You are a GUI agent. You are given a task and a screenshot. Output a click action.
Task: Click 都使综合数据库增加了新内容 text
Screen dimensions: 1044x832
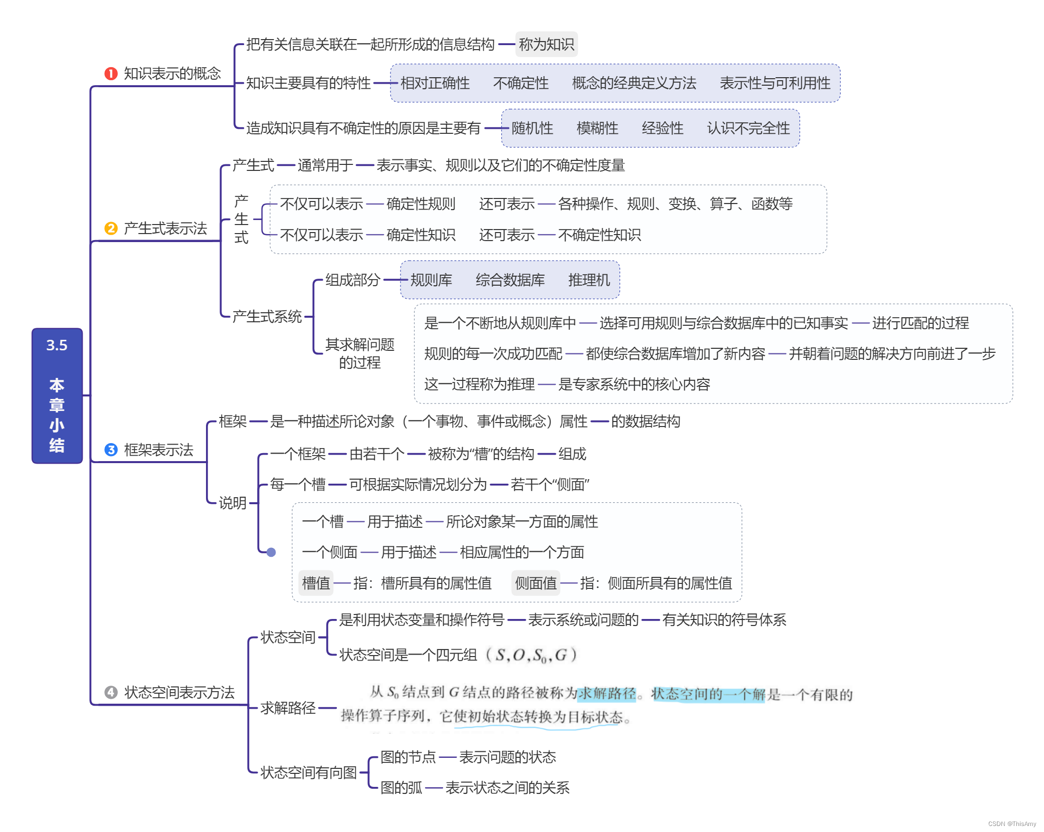[x=676, y=354]
